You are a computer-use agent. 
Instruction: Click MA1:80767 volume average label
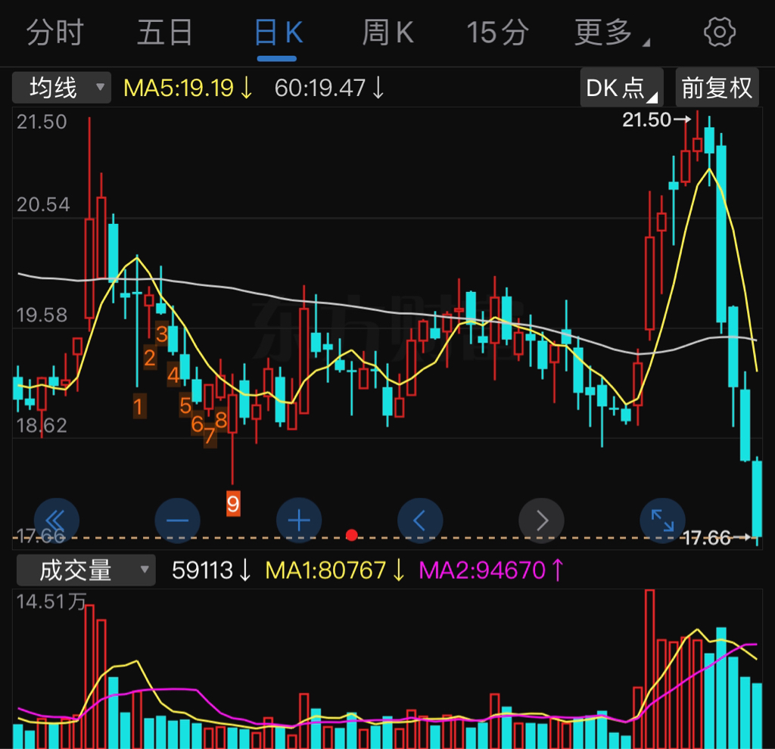pyautogui.click(x=335, y=570)
